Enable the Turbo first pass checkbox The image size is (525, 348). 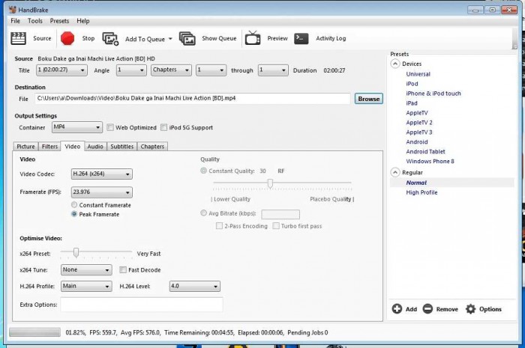click(276, 226)
